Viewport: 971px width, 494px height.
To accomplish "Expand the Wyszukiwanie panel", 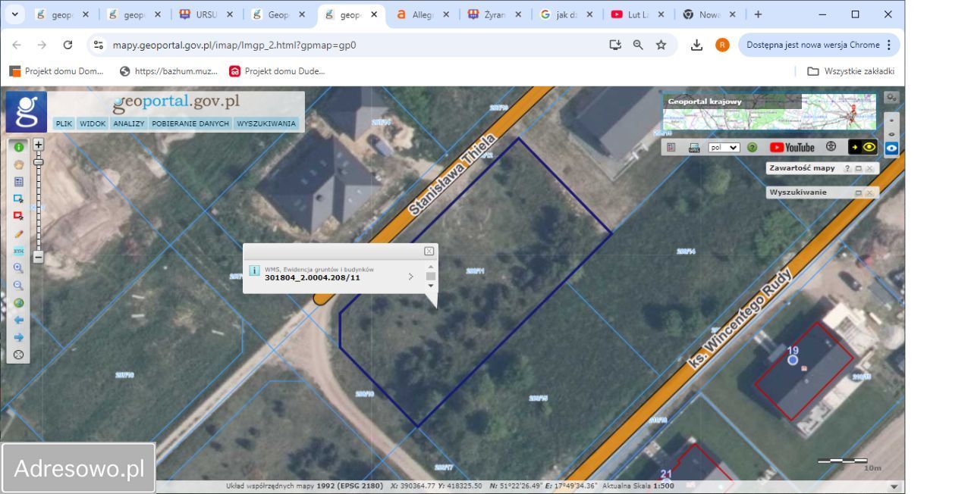I will [x=859, y=193].
